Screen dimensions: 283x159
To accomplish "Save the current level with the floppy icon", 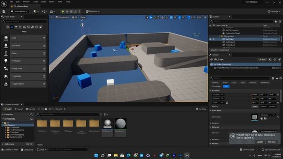I will tap(4, 11).
